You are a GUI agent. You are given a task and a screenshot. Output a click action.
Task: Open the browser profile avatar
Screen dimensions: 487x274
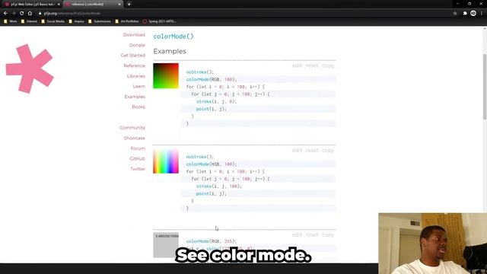473,13
